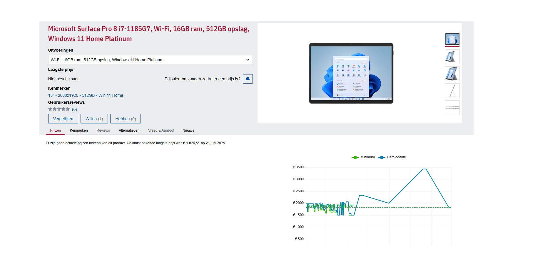Click the '€ 2000' axis label
Image resolution: width=550 pixels, height=263 pixels.
click(x=298, y=203)
